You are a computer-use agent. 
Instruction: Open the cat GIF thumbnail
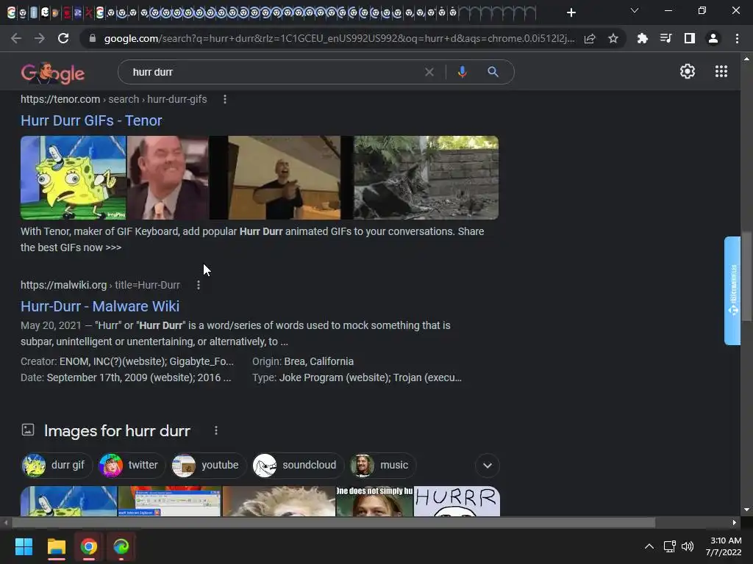426,178
